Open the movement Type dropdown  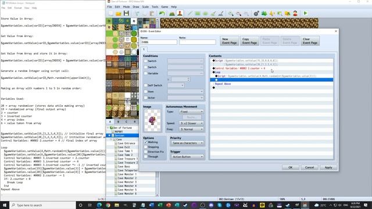(x=191, y=111)
